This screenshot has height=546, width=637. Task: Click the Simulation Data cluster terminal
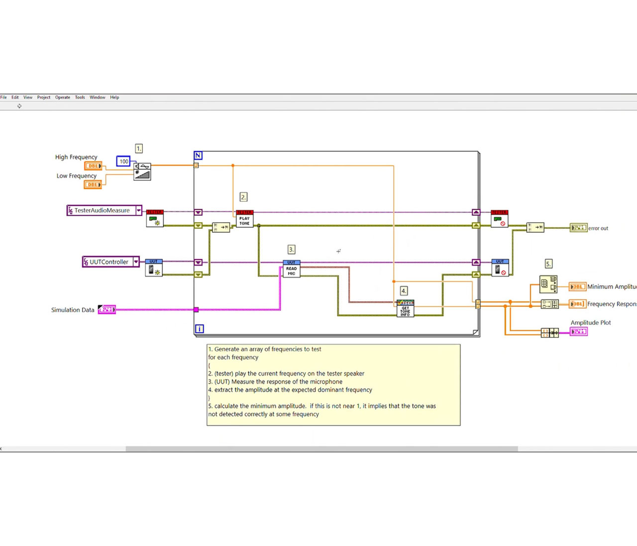tap(107, 309)
